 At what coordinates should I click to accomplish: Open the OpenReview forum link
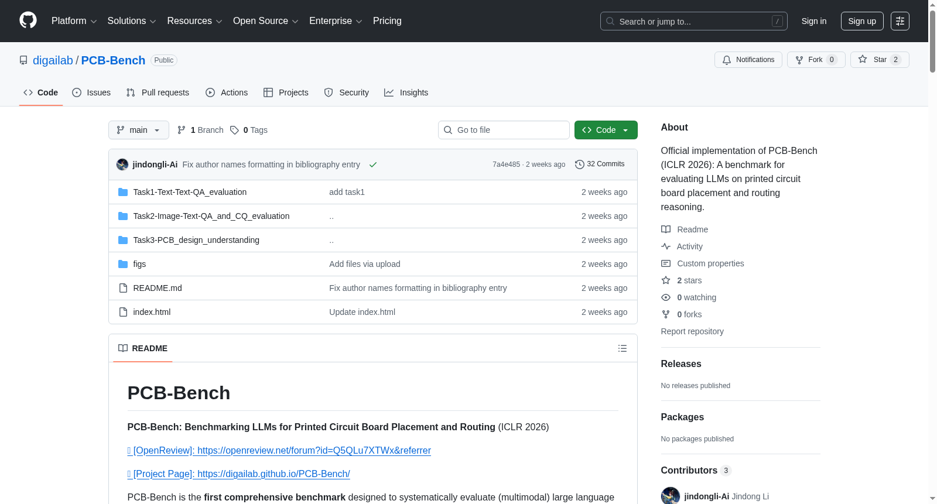point(279,450)
